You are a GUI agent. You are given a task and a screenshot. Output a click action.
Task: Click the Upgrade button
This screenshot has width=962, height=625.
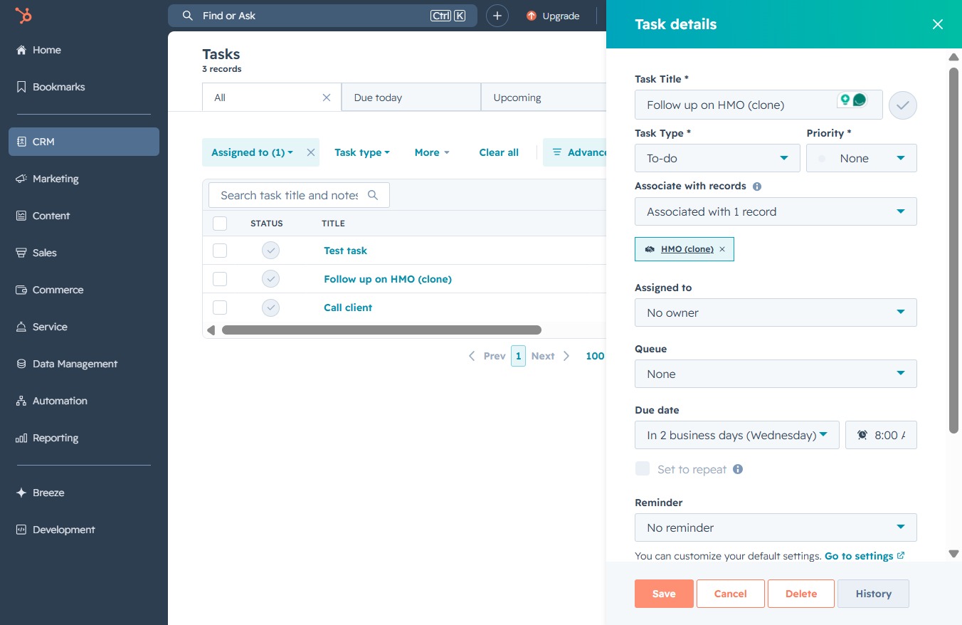point(553,16)
